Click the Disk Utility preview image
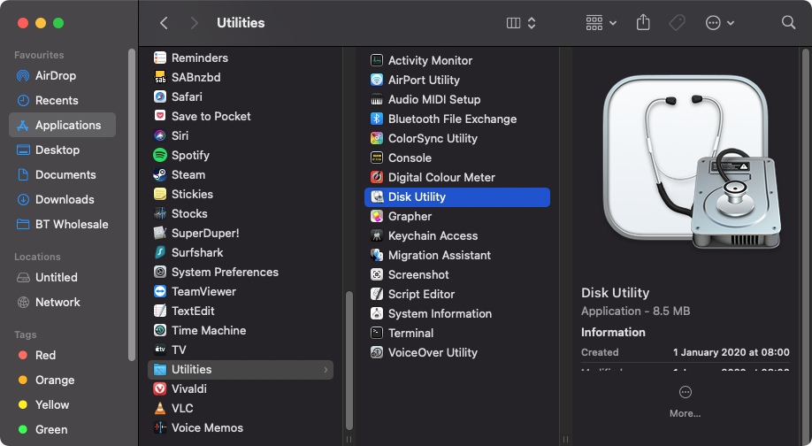This screenshot has height=446, width=812. click(692, 162)
